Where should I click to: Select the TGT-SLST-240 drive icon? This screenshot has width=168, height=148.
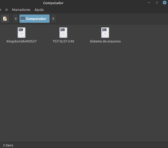click(x=63, y=33)
